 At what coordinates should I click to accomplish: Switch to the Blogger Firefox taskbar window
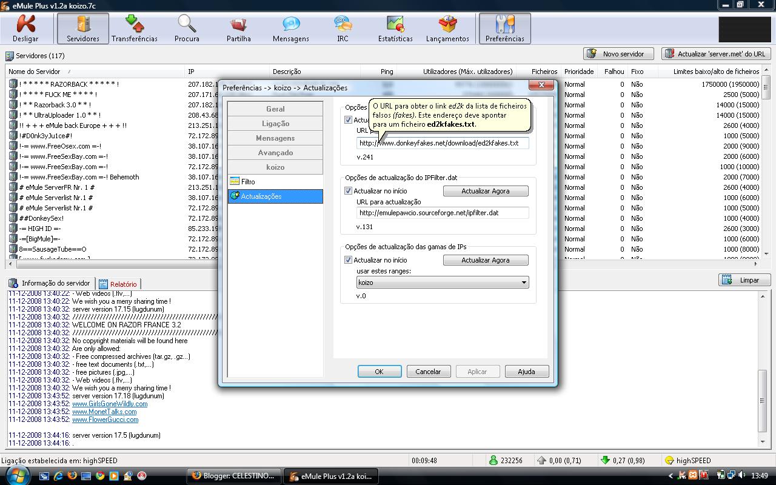[235, 476]
